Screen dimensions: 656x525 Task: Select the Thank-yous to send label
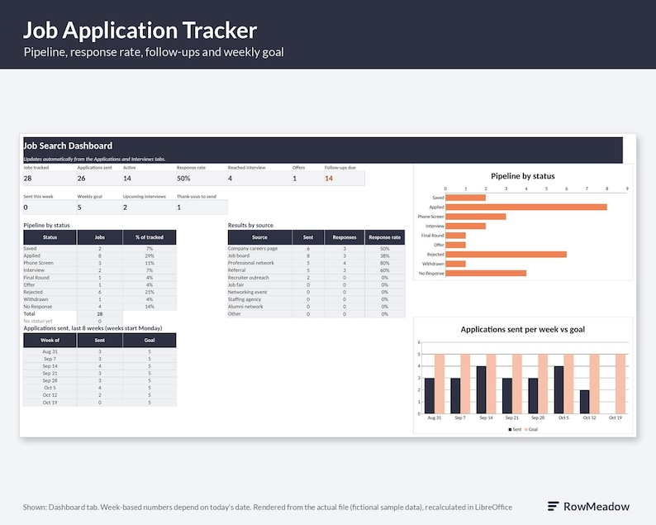point(196,196)
